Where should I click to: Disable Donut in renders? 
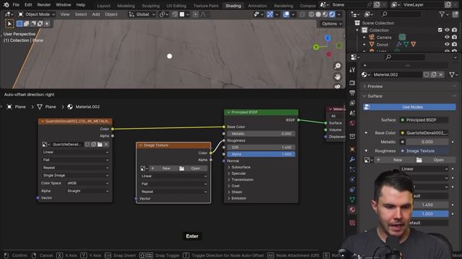pos(454,45)
